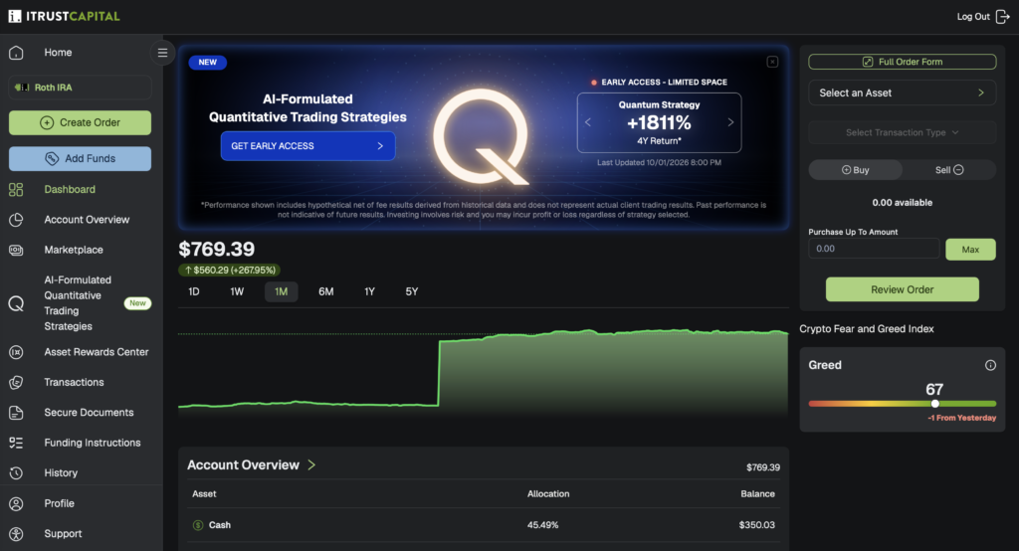1019x551 pixels.
Task: Show next strategy with right arrow
Action: (730, 122)
